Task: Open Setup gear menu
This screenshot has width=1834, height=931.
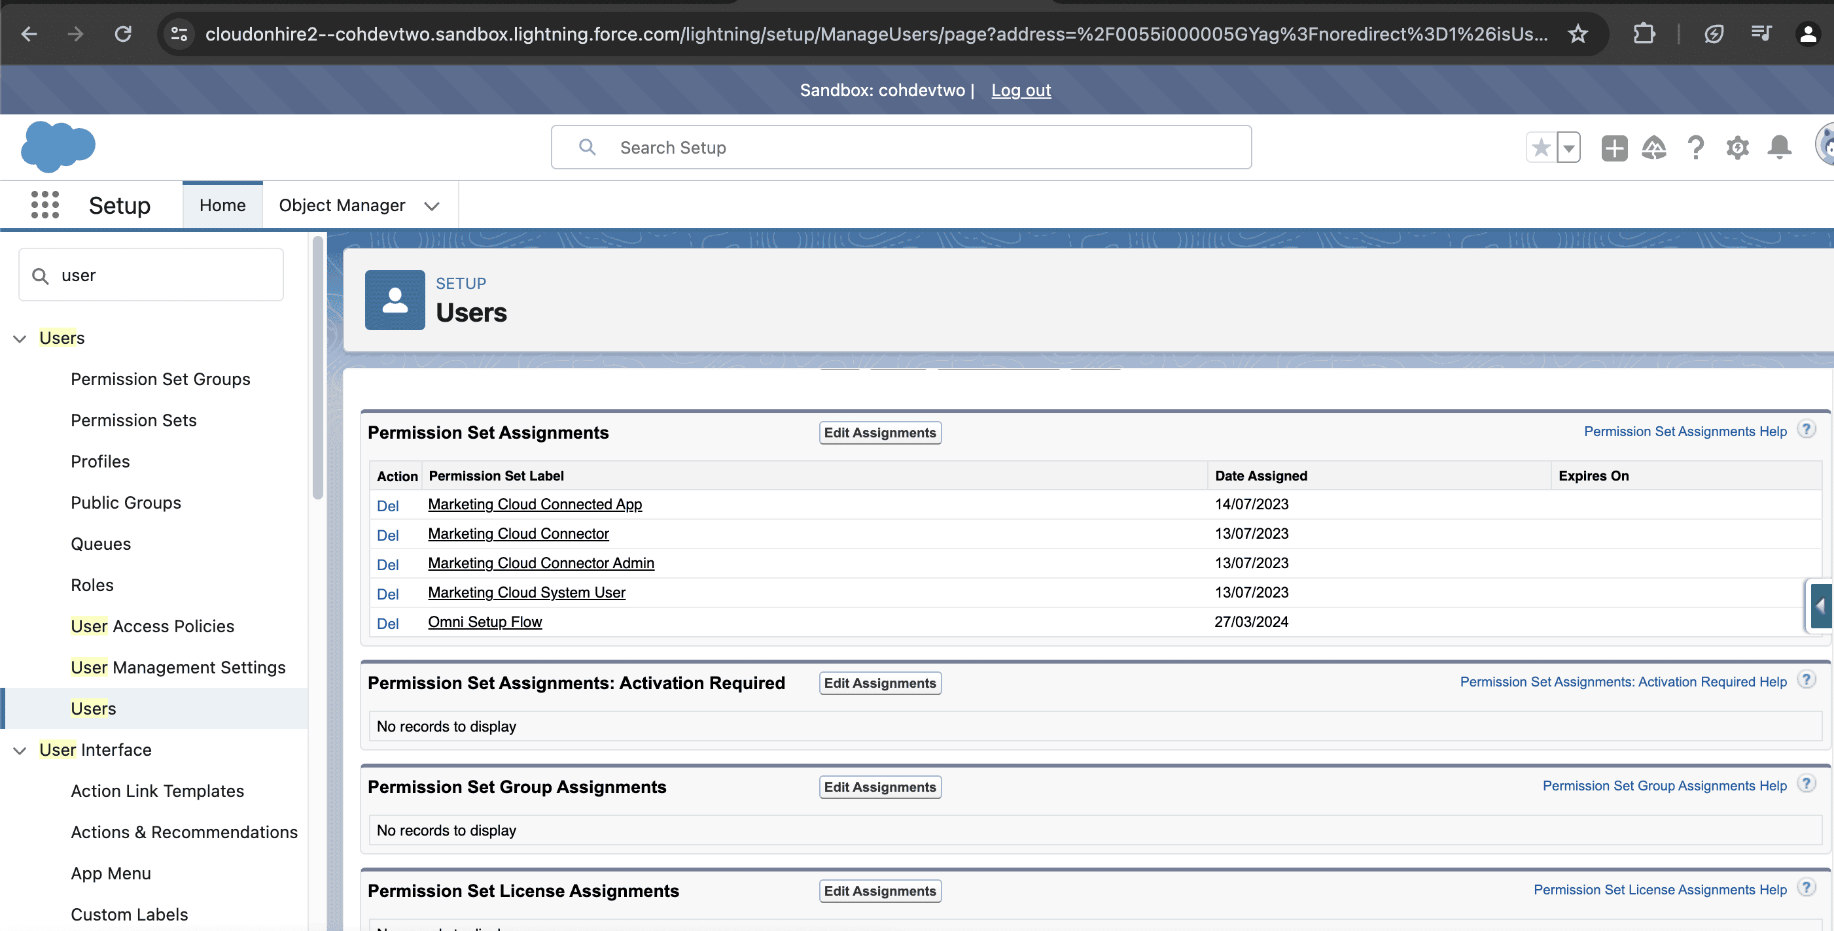Action: (x=1737, y=148)
